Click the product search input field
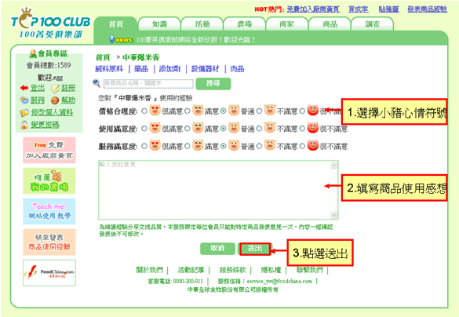This screenshot has height=317, width=459. pos(148,84)
